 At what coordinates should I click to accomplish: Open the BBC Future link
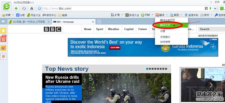[x=143, y=29]
